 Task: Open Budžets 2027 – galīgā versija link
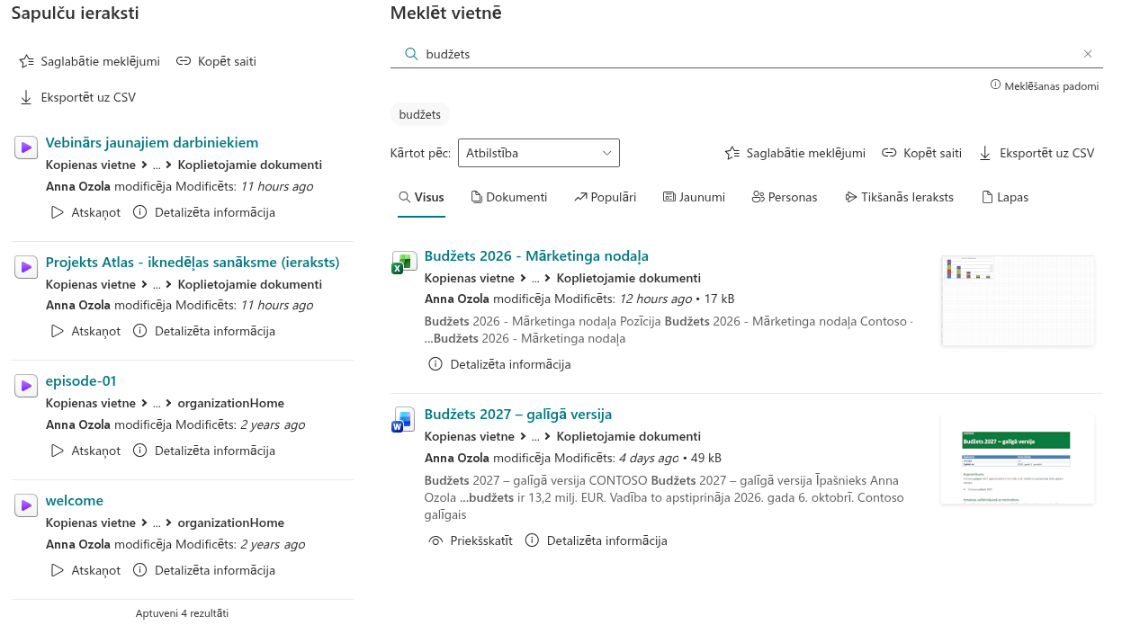(518, 415)
